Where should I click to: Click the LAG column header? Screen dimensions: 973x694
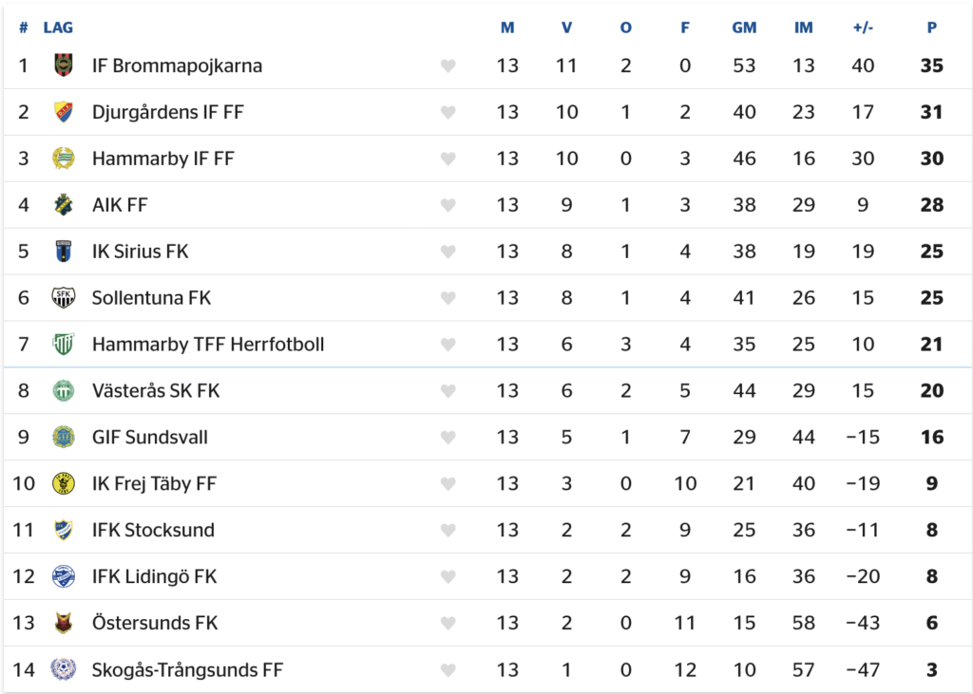(x=58, y=28)
